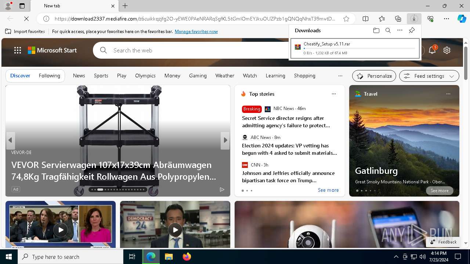Show the previous carousel slide

click(10, 140)
